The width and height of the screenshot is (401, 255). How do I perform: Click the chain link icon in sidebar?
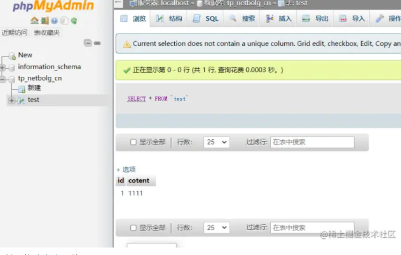(x=97, y=43)
